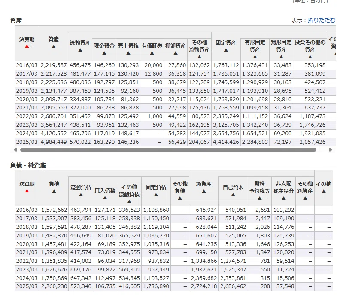The width and height of the screenshot is (340, 298).
Task: Click current liabilities value 669,176
Action: click(x=81, y=270)
